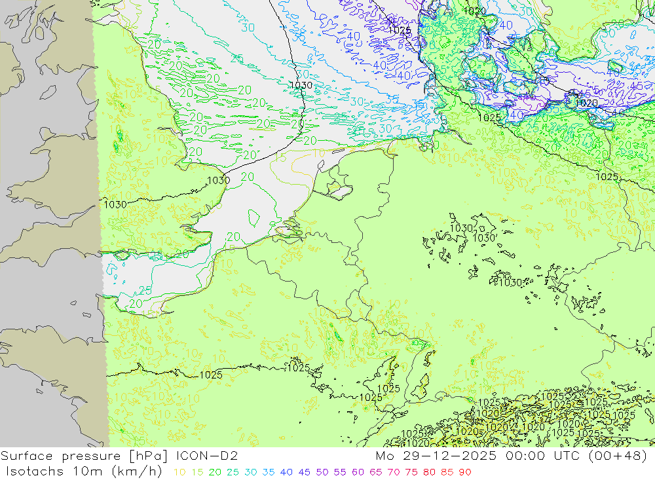This screenshot has height=480, width=655.
Task: Select the magenta '60' value in the isotach legend
Action: (358, 473)
